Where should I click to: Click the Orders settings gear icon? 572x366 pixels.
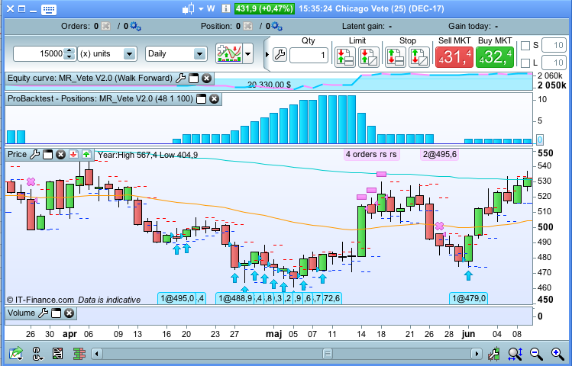[x=135, y=26]
